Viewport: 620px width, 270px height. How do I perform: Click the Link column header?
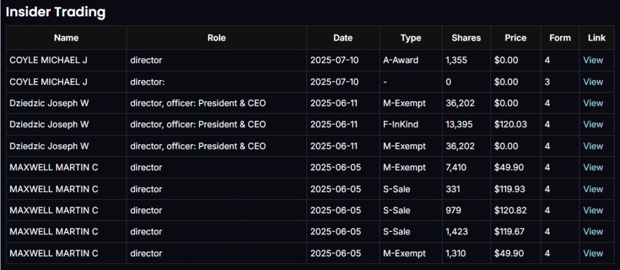coord(596,38)
